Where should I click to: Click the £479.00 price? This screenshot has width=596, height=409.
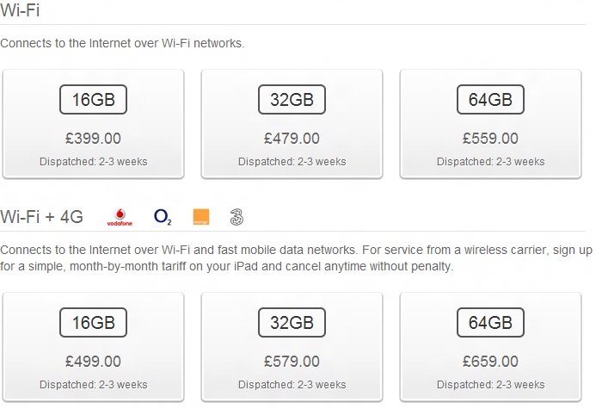(x=292, y=138)
